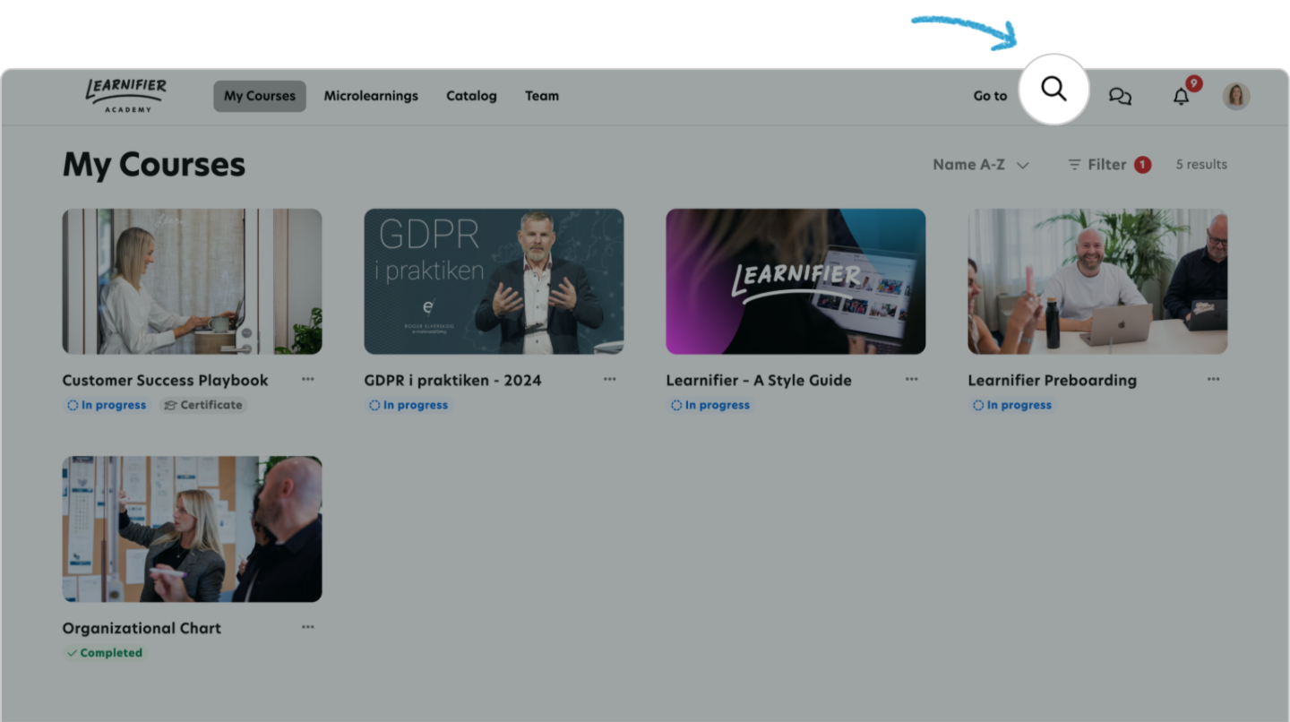Open more options for Learnifier - A Style Guide
Viewport: 1290px width, 722px height.
click(x=912, y=379)
